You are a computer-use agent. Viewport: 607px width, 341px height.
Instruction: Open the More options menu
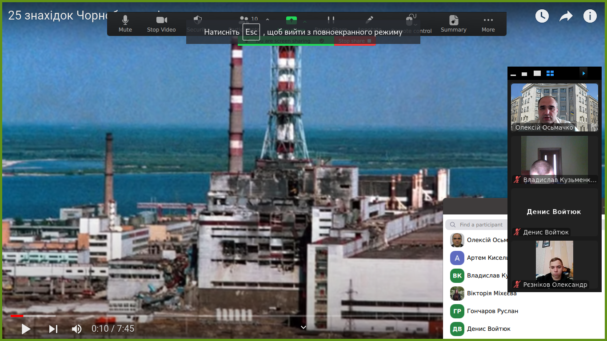click(488, 24)
